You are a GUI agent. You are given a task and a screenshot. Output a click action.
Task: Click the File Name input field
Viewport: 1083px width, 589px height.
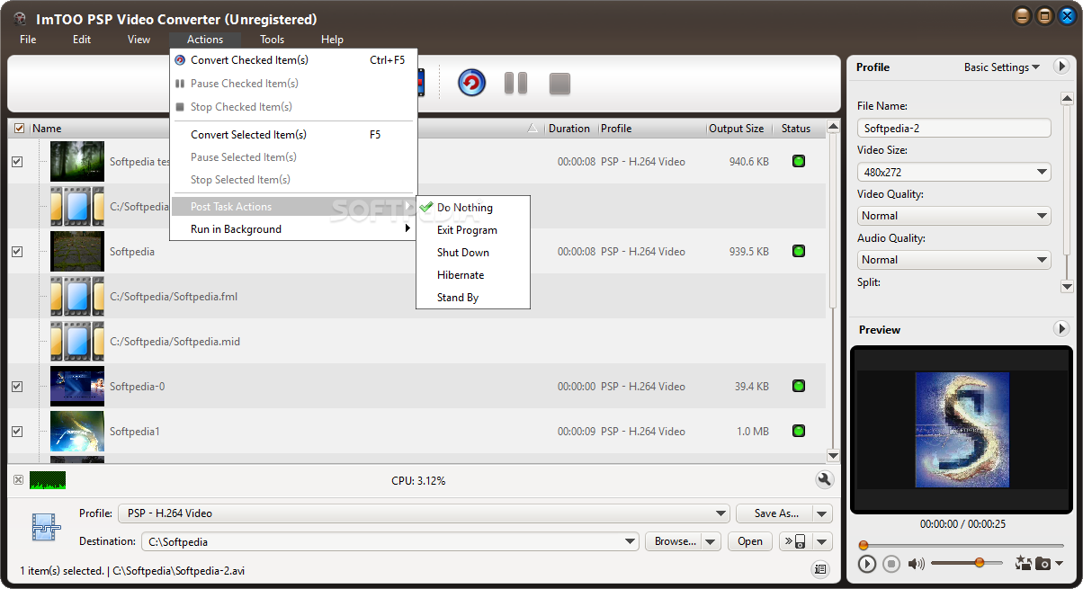pos(953,128)
